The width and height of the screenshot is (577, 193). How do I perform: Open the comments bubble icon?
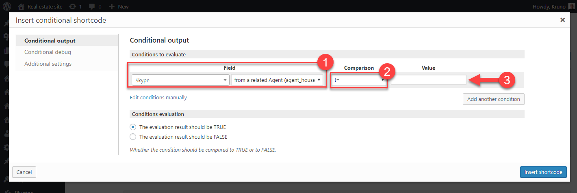92,6
